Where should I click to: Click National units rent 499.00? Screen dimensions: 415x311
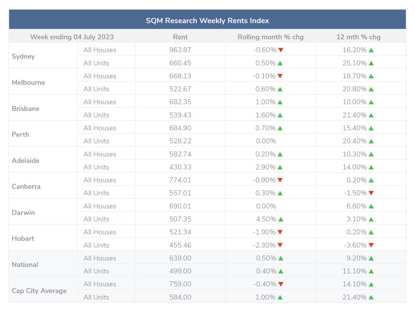(x=180, y=271)
